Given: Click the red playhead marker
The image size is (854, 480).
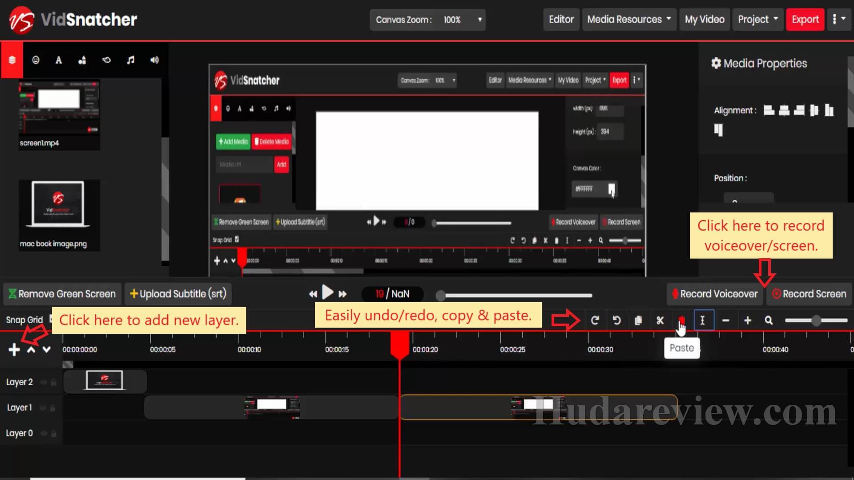Looking at the screenshot, I should click(x=399, y=345).
